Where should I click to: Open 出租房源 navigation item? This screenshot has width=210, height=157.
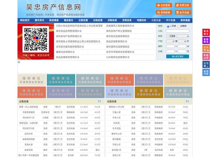tap(98, 20)
